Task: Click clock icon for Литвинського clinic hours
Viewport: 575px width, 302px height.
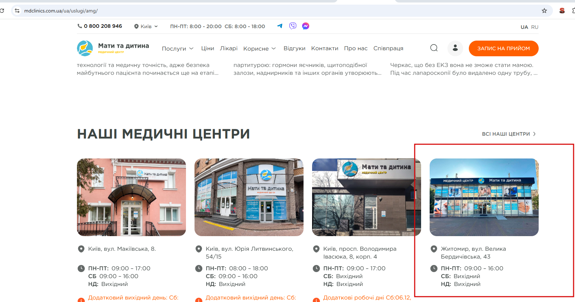Action: click(199, 269)
